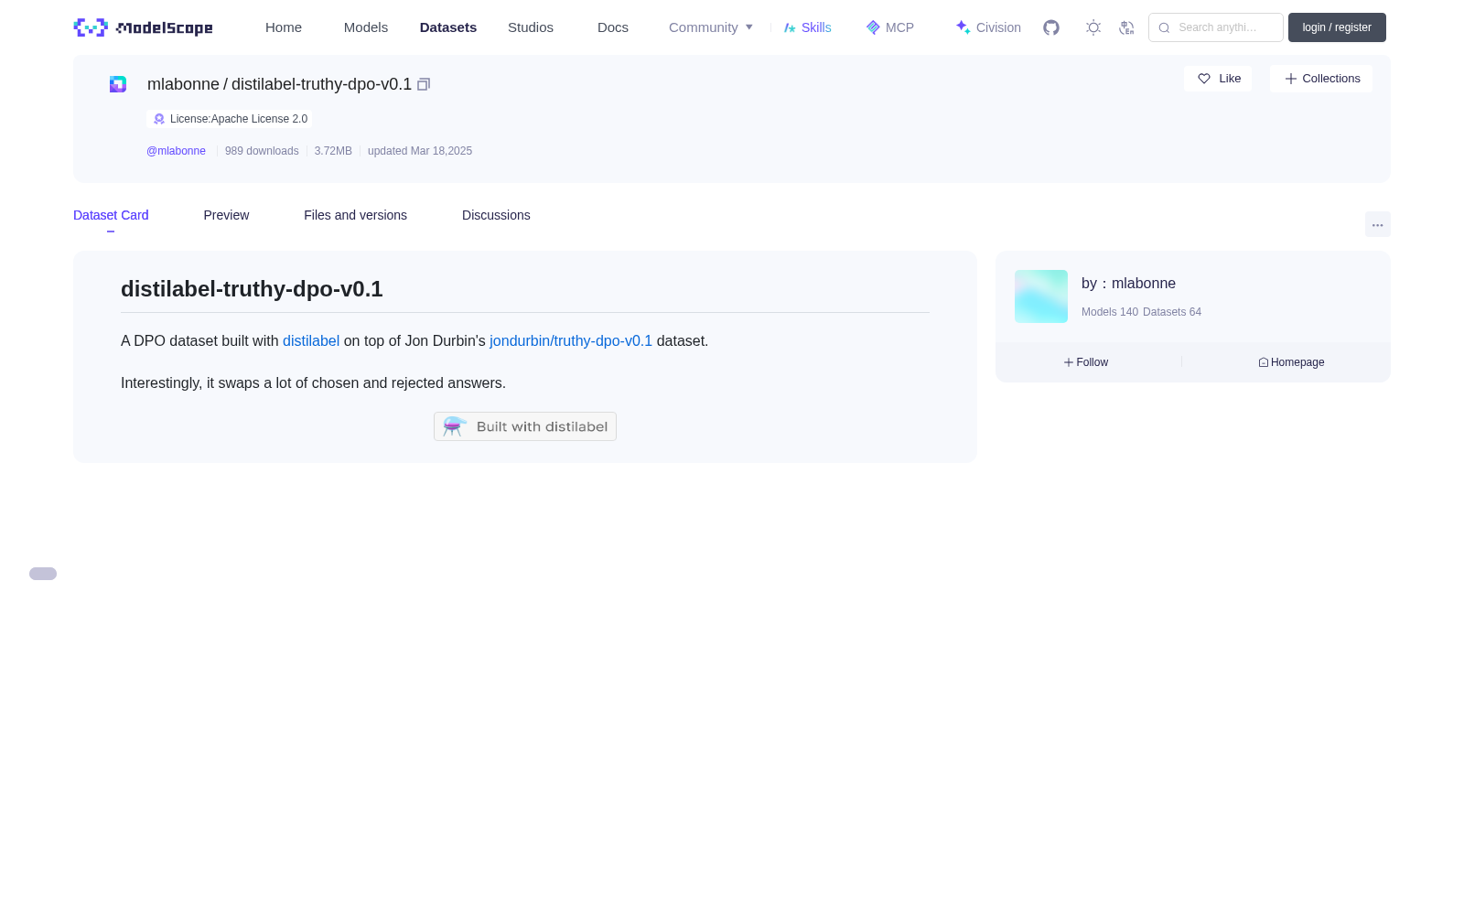The width and height of the screenshot is (1464, 915).
Task: Open the MCP page
Action: point(890,27)
